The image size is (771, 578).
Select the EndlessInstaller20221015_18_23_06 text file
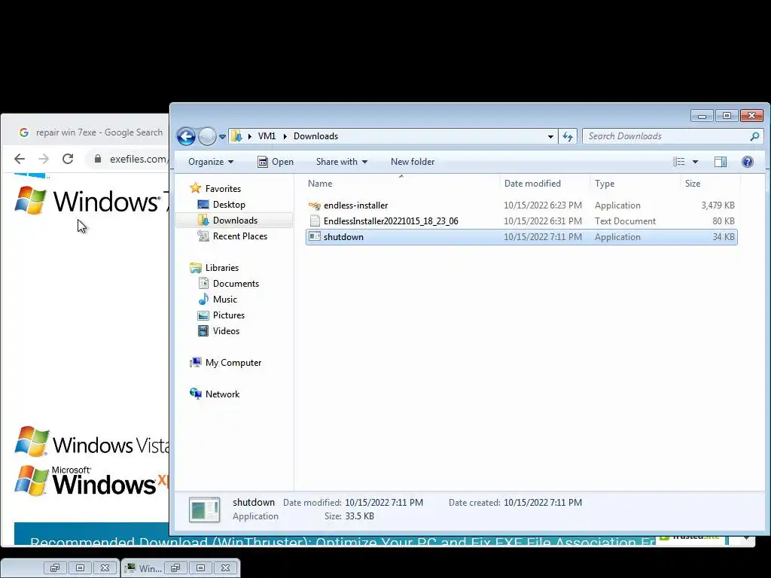[521, 221]
